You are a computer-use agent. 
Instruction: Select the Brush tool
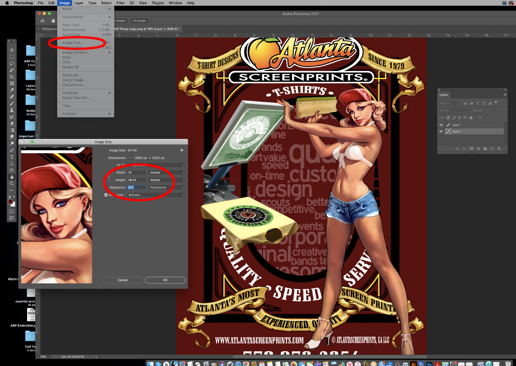click(x=12, y=104)
